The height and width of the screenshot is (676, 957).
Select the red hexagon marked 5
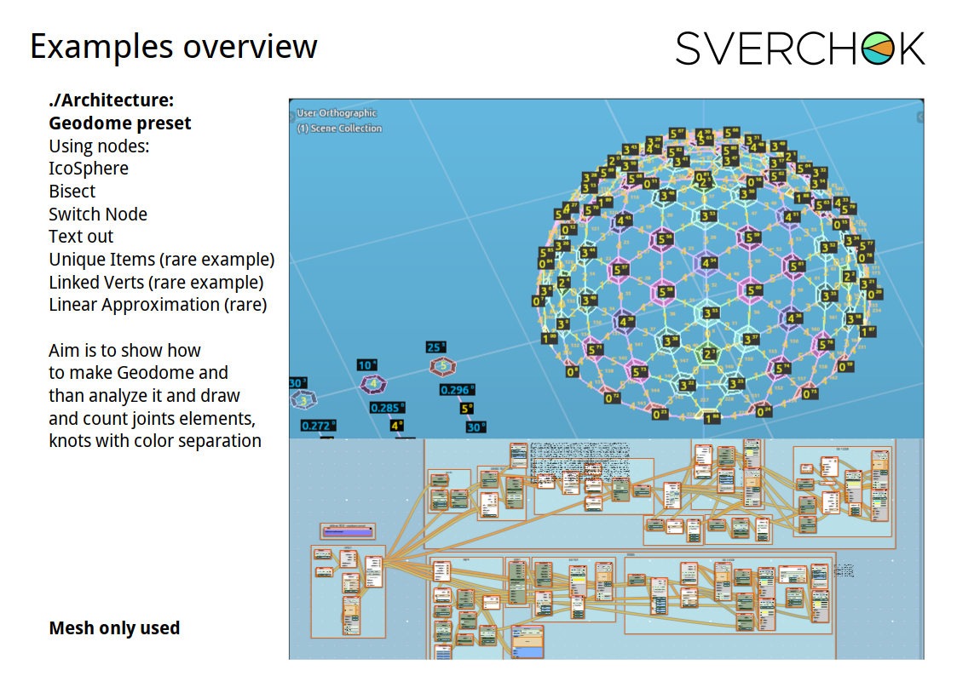pos(442,367)
